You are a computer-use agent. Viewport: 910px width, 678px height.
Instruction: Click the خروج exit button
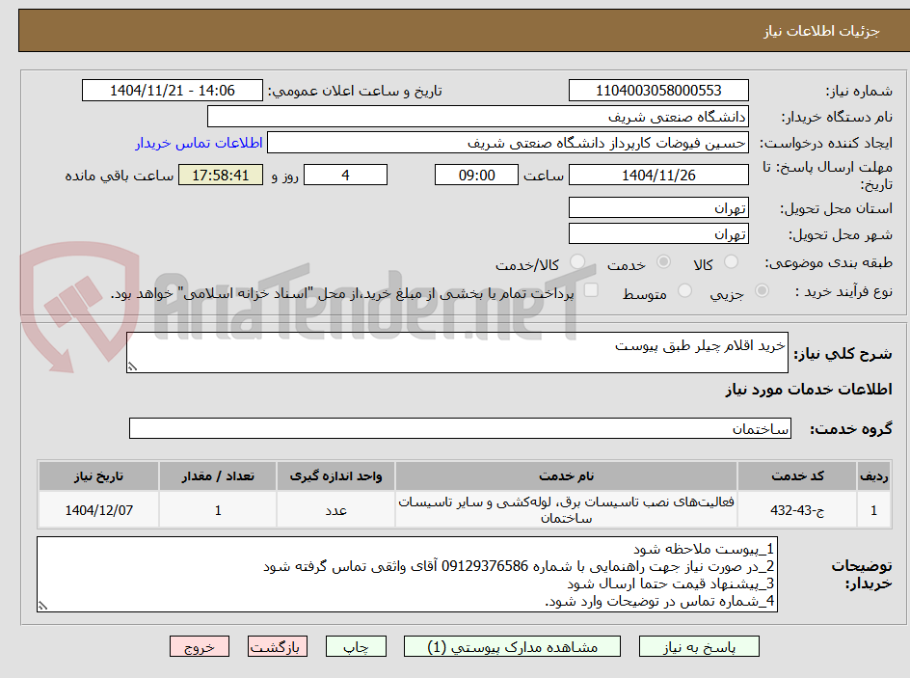coord(199,646)
